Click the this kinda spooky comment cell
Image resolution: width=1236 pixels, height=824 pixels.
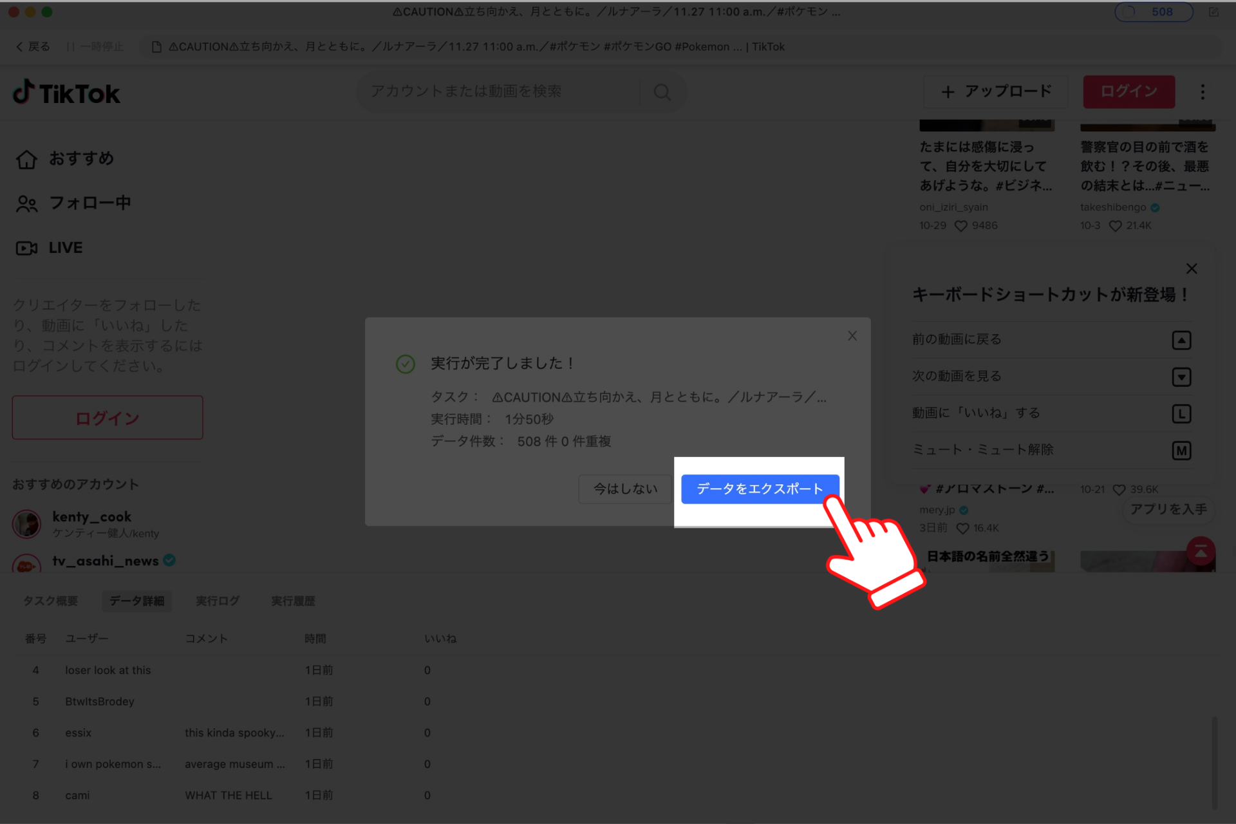click(234, 733)
